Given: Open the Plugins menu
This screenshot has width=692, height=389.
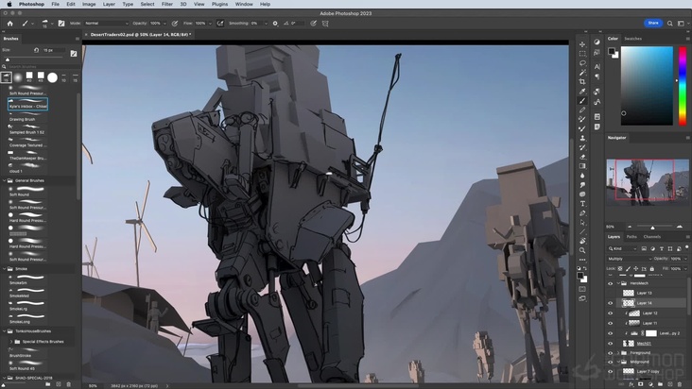Looking at the screenshot, I should [219, 4].
